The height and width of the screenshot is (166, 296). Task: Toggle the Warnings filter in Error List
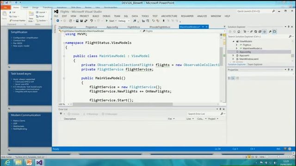(91, 114)
